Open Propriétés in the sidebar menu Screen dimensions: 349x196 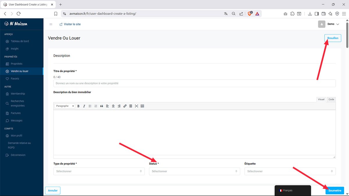17,64
